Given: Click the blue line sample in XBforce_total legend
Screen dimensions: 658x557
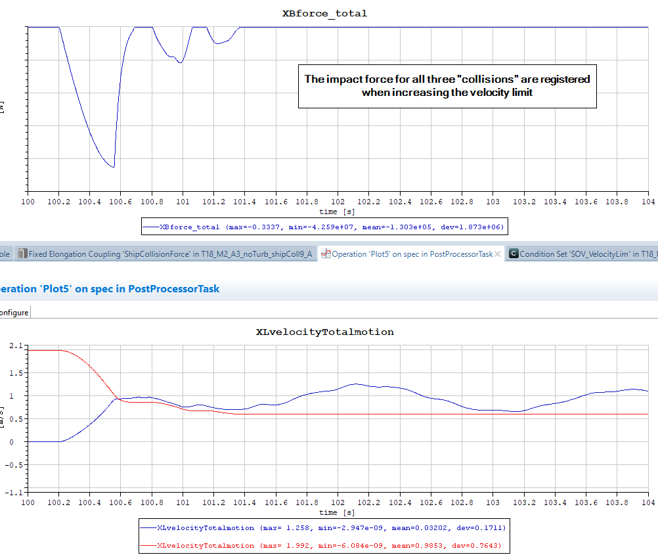Looking at the screenshot, I should 150,227.
